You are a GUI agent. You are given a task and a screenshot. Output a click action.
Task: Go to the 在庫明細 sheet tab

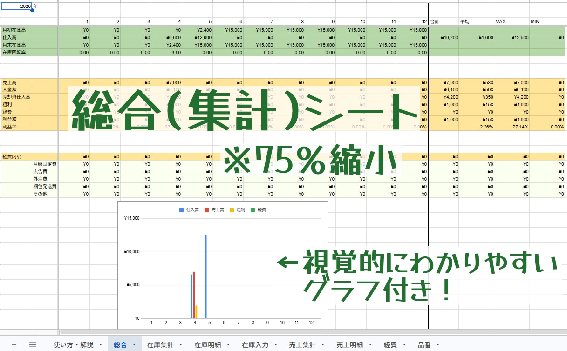coord(208,345)
